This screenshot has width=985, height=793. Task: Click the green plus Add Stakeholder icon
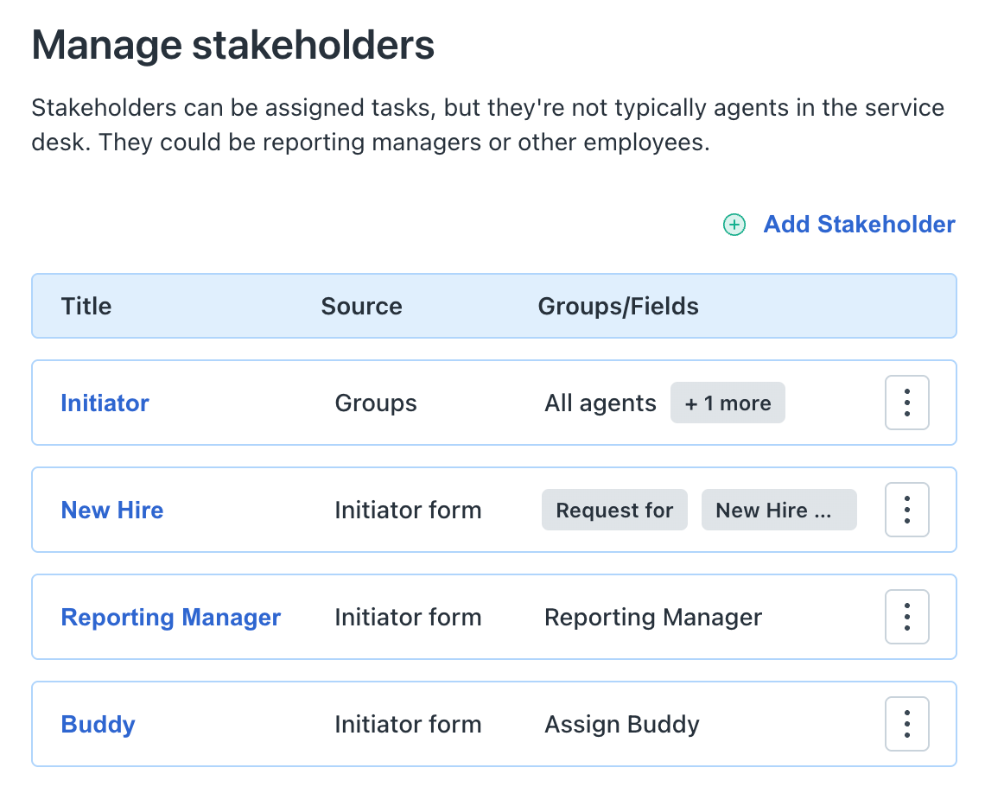point(734,225)
